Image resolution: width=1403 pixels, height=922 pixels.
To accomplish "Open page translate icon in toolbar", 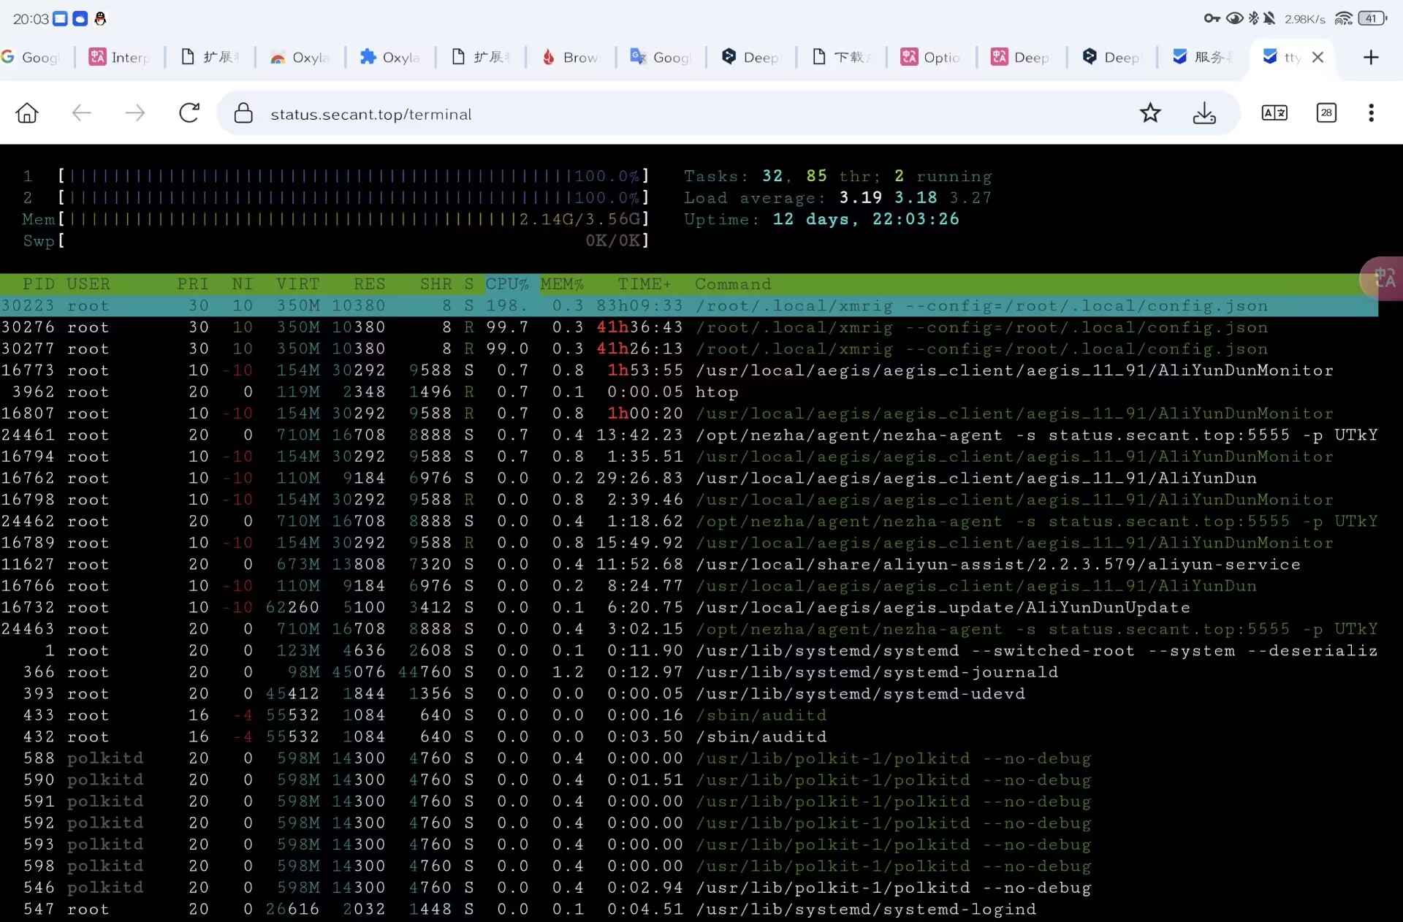I will [x=1274, y=113].
